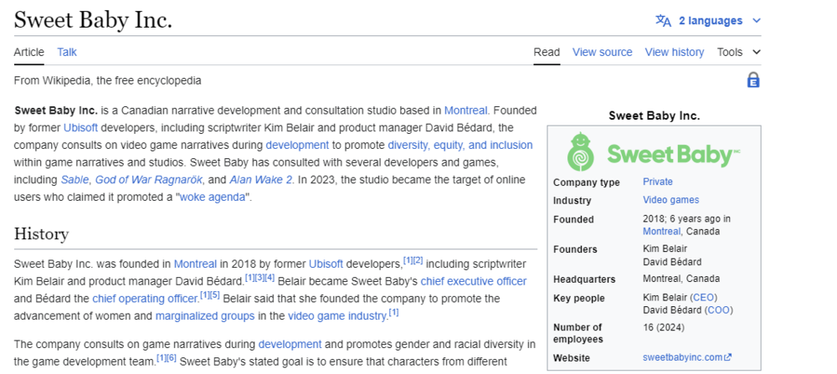Click the woke agenda link
Screen dimensions: 837x374
213,197
